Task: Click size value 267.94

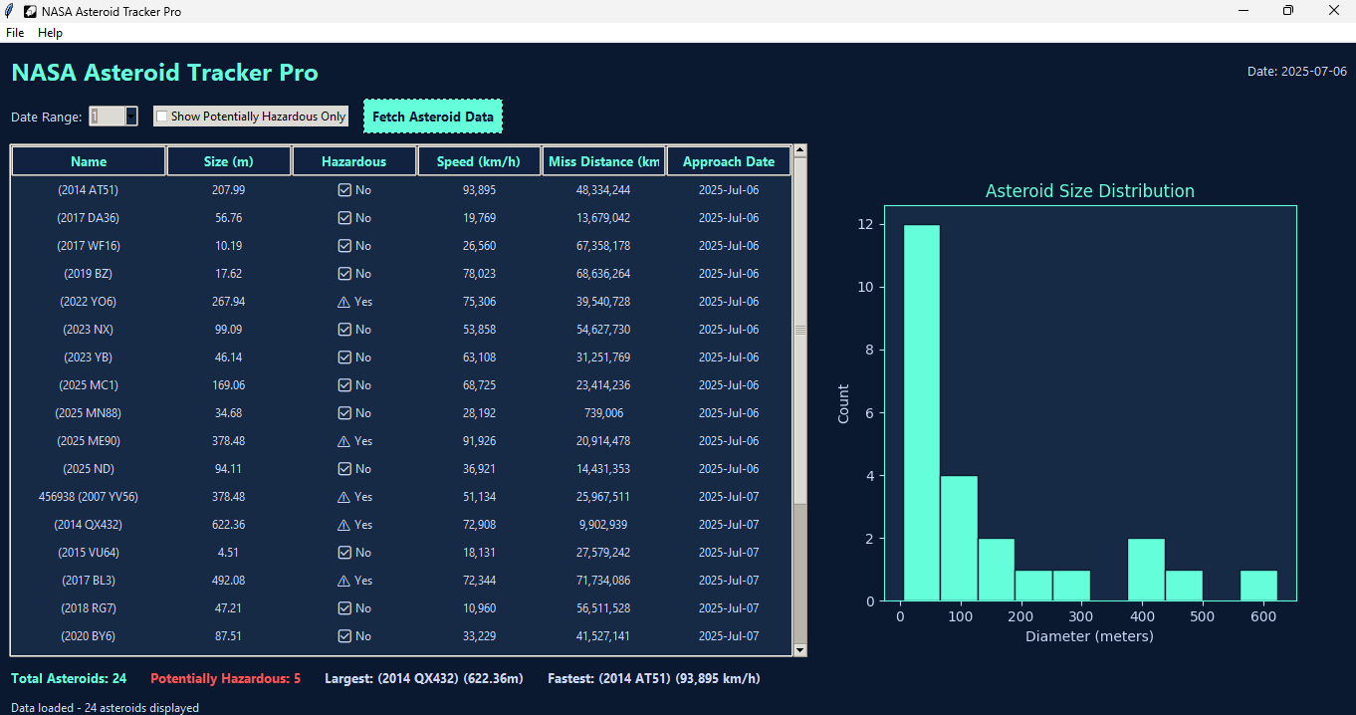Action: point(229,302)
